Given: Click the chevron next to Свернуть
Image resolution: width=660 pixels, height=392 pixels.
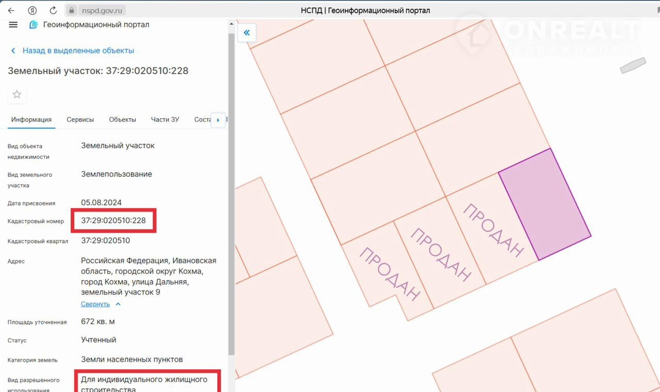Looking at the screenshot, I should tap(118, 304).
